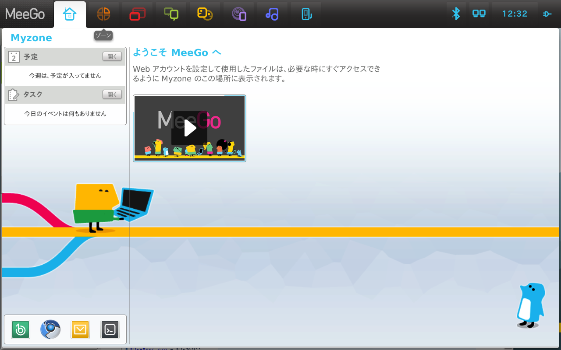Click the power plug status icon
The width and height of the screenshot is (561, 350).
[547, 14]
